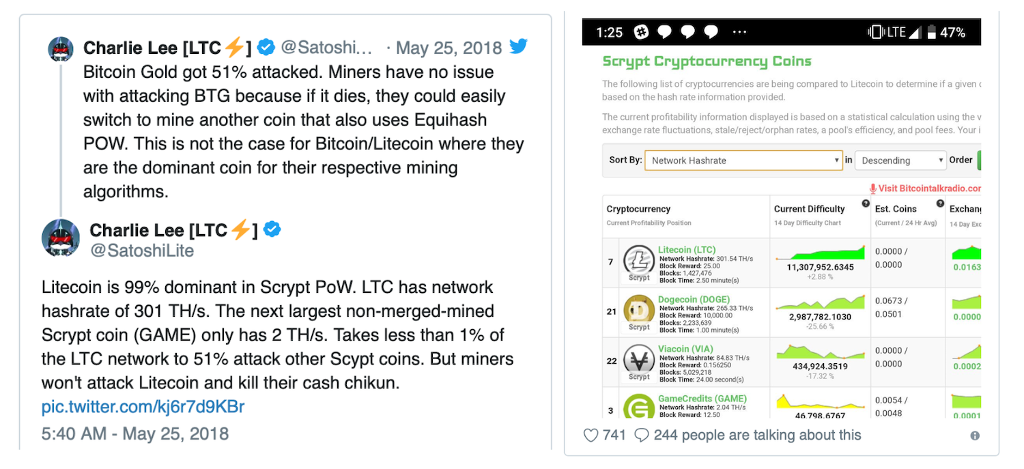Click the GameCredits coin logo
The height and width of the screenshot is (469, 1024).
pyautogui.click(x=639, y=406)
